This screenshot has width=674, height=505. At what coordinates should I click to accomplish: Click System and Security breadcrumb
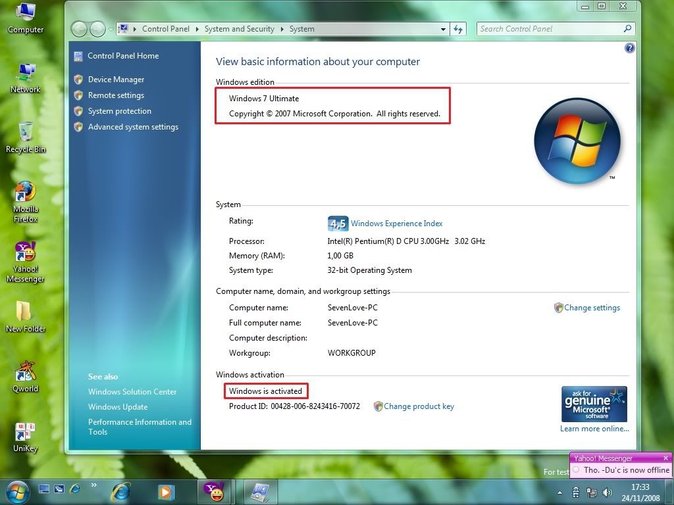239,29
